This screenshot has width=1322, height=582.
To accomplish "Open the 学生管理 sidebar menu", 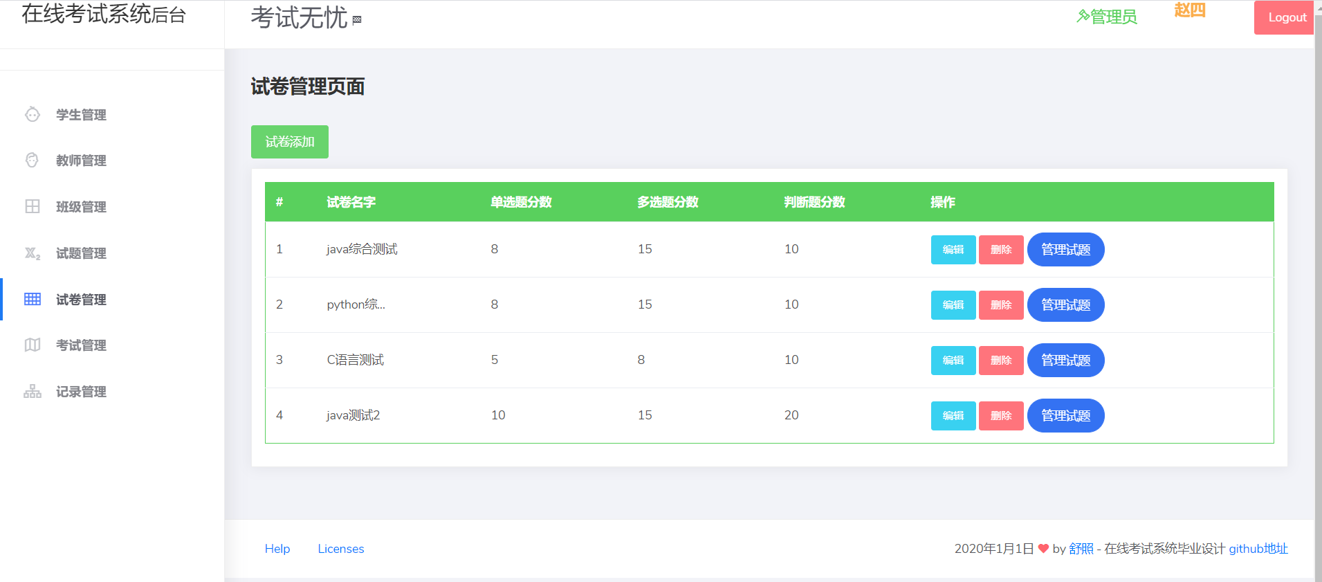I will 81,115.
